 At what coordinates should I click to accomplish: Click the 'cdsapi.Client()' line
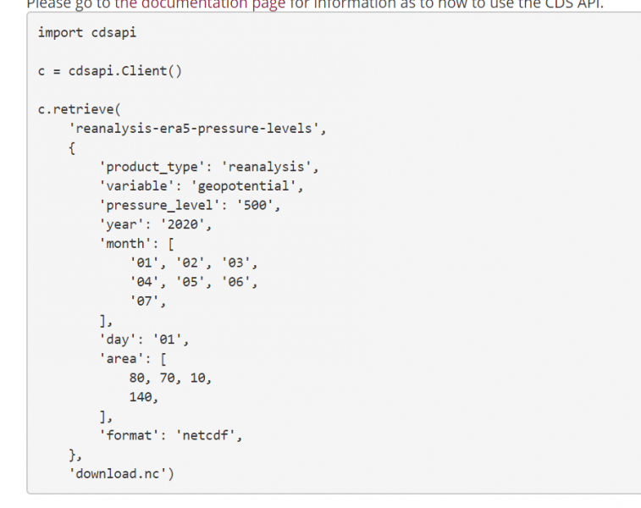pyautogui.click(x=125, y=70)
